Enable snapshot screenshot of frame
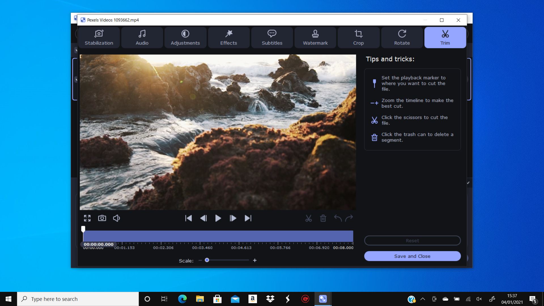Viewport: 544px width, 306px height. pyautogui.click(x=102, y=218)
